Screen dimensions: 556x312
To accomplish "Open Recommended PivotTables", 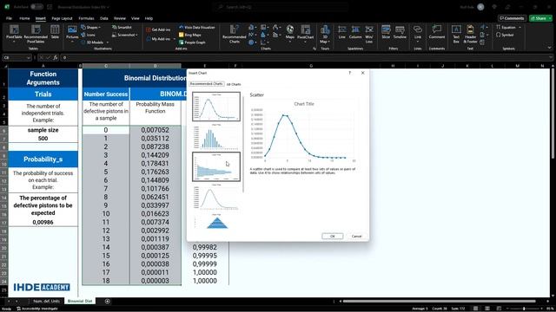I will (x=36, y=33).
